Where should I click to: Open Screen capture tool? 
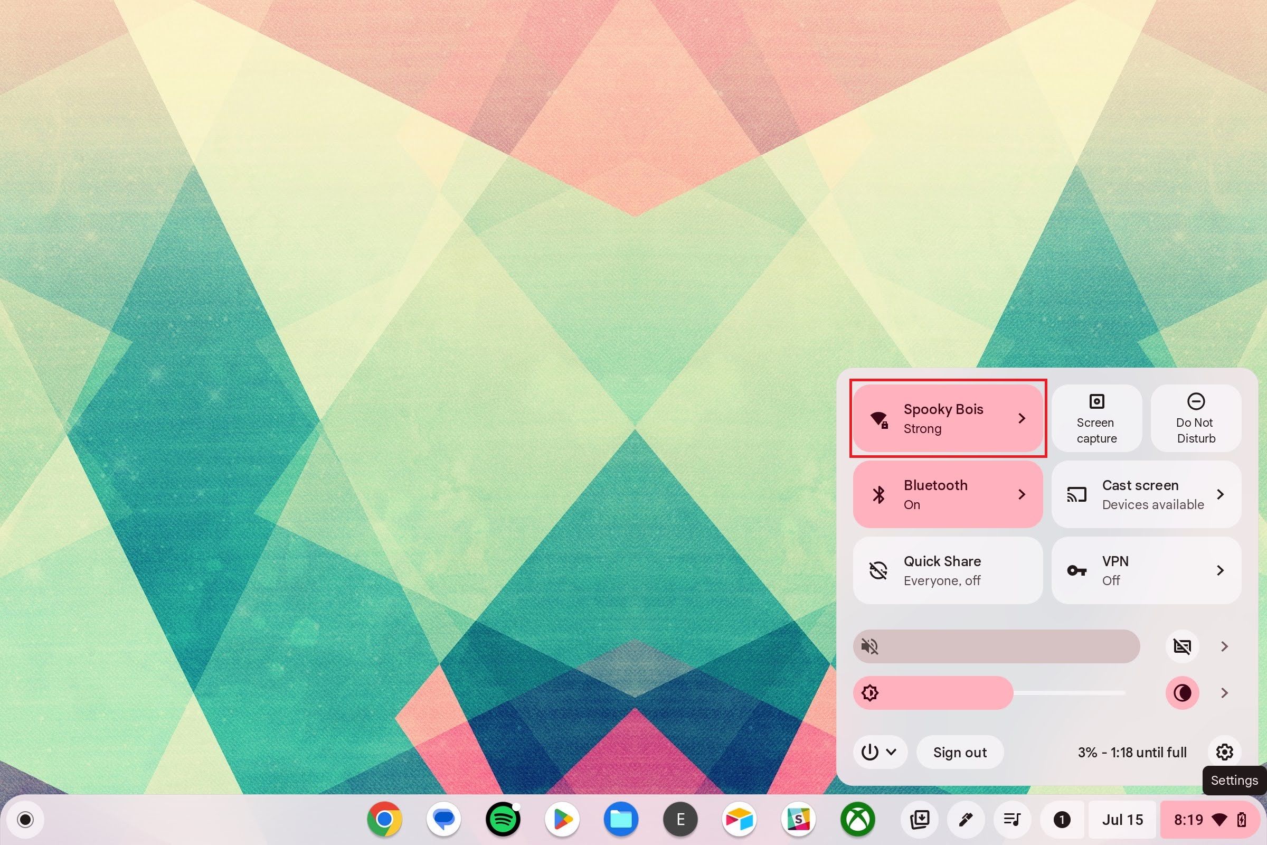pyautogui.click(x=1095, y=418)
